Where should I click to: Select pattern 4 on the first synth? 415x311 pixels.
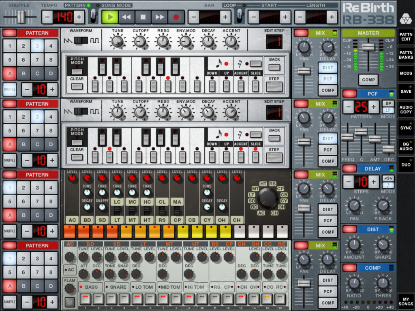pos(51,46)
